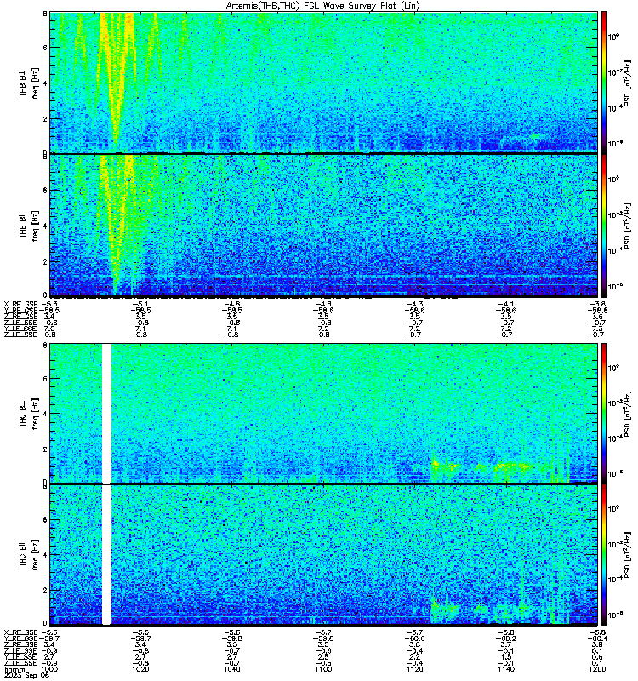Click the THB X position value '-4.3'

pos(415,304)
